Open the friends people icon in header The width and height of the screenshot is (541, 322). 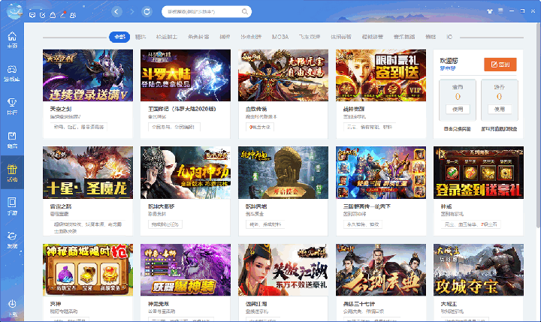tap(73, 15)
